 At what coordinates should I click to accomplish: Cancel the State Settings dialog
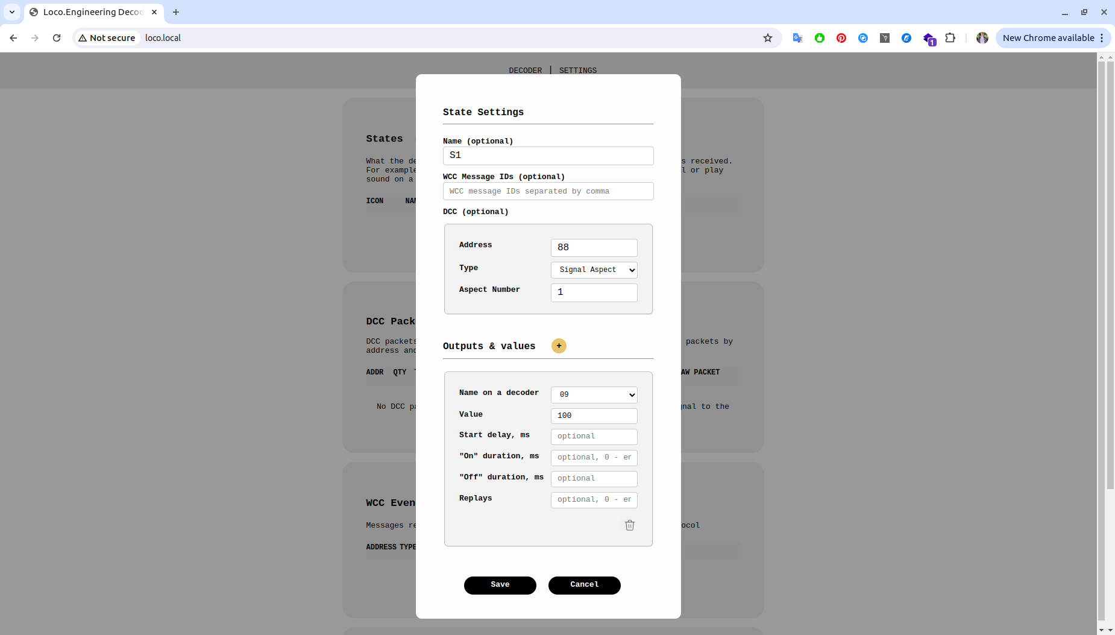point(584,585)
